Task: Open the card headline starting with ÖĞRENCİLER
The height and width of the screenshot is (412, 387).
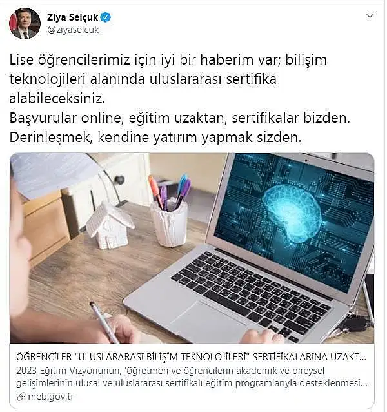Action: (192, 357)
